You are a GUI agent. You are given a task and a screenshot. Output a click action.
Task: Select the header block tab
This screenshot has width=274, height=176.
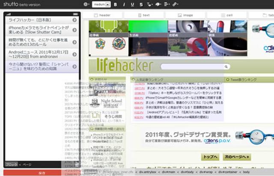click(102, 15)
